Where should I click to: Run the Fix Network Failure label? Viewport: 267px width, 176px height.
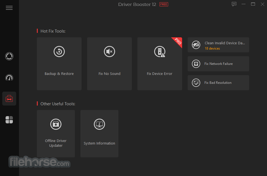pyautogui.click(x=218, y=64)
